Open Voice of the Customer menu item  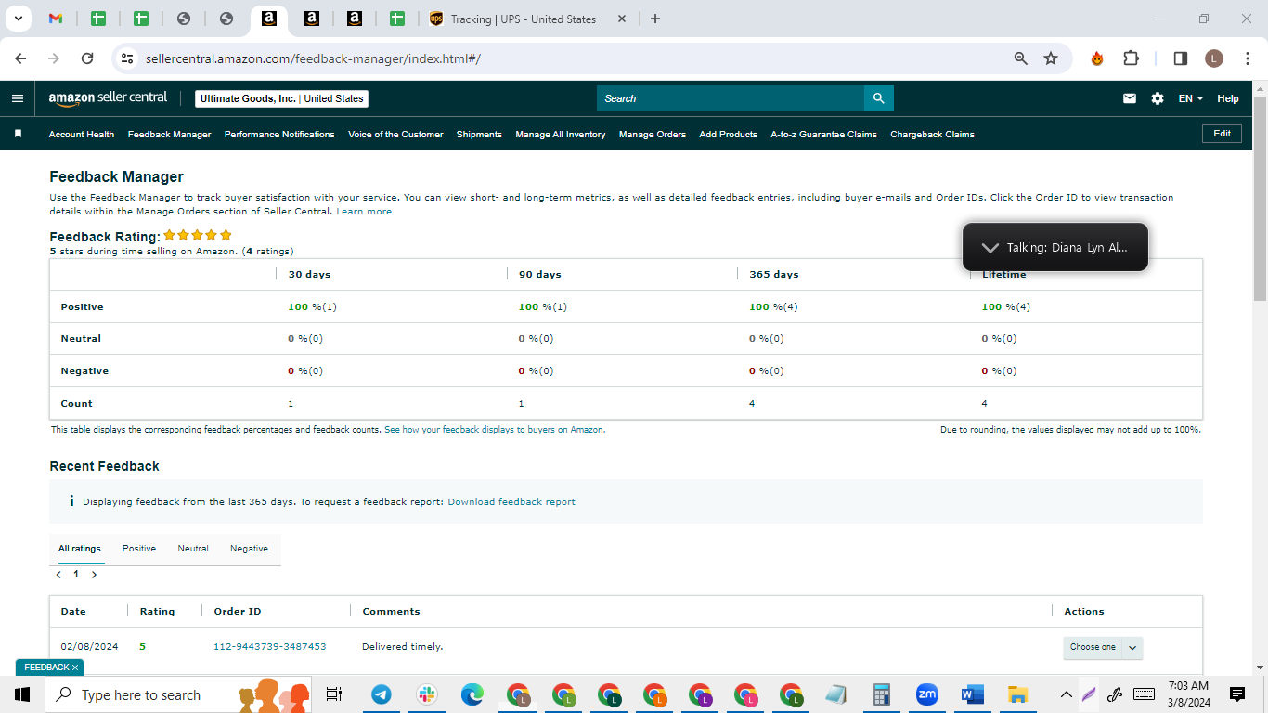coord(395,135)
